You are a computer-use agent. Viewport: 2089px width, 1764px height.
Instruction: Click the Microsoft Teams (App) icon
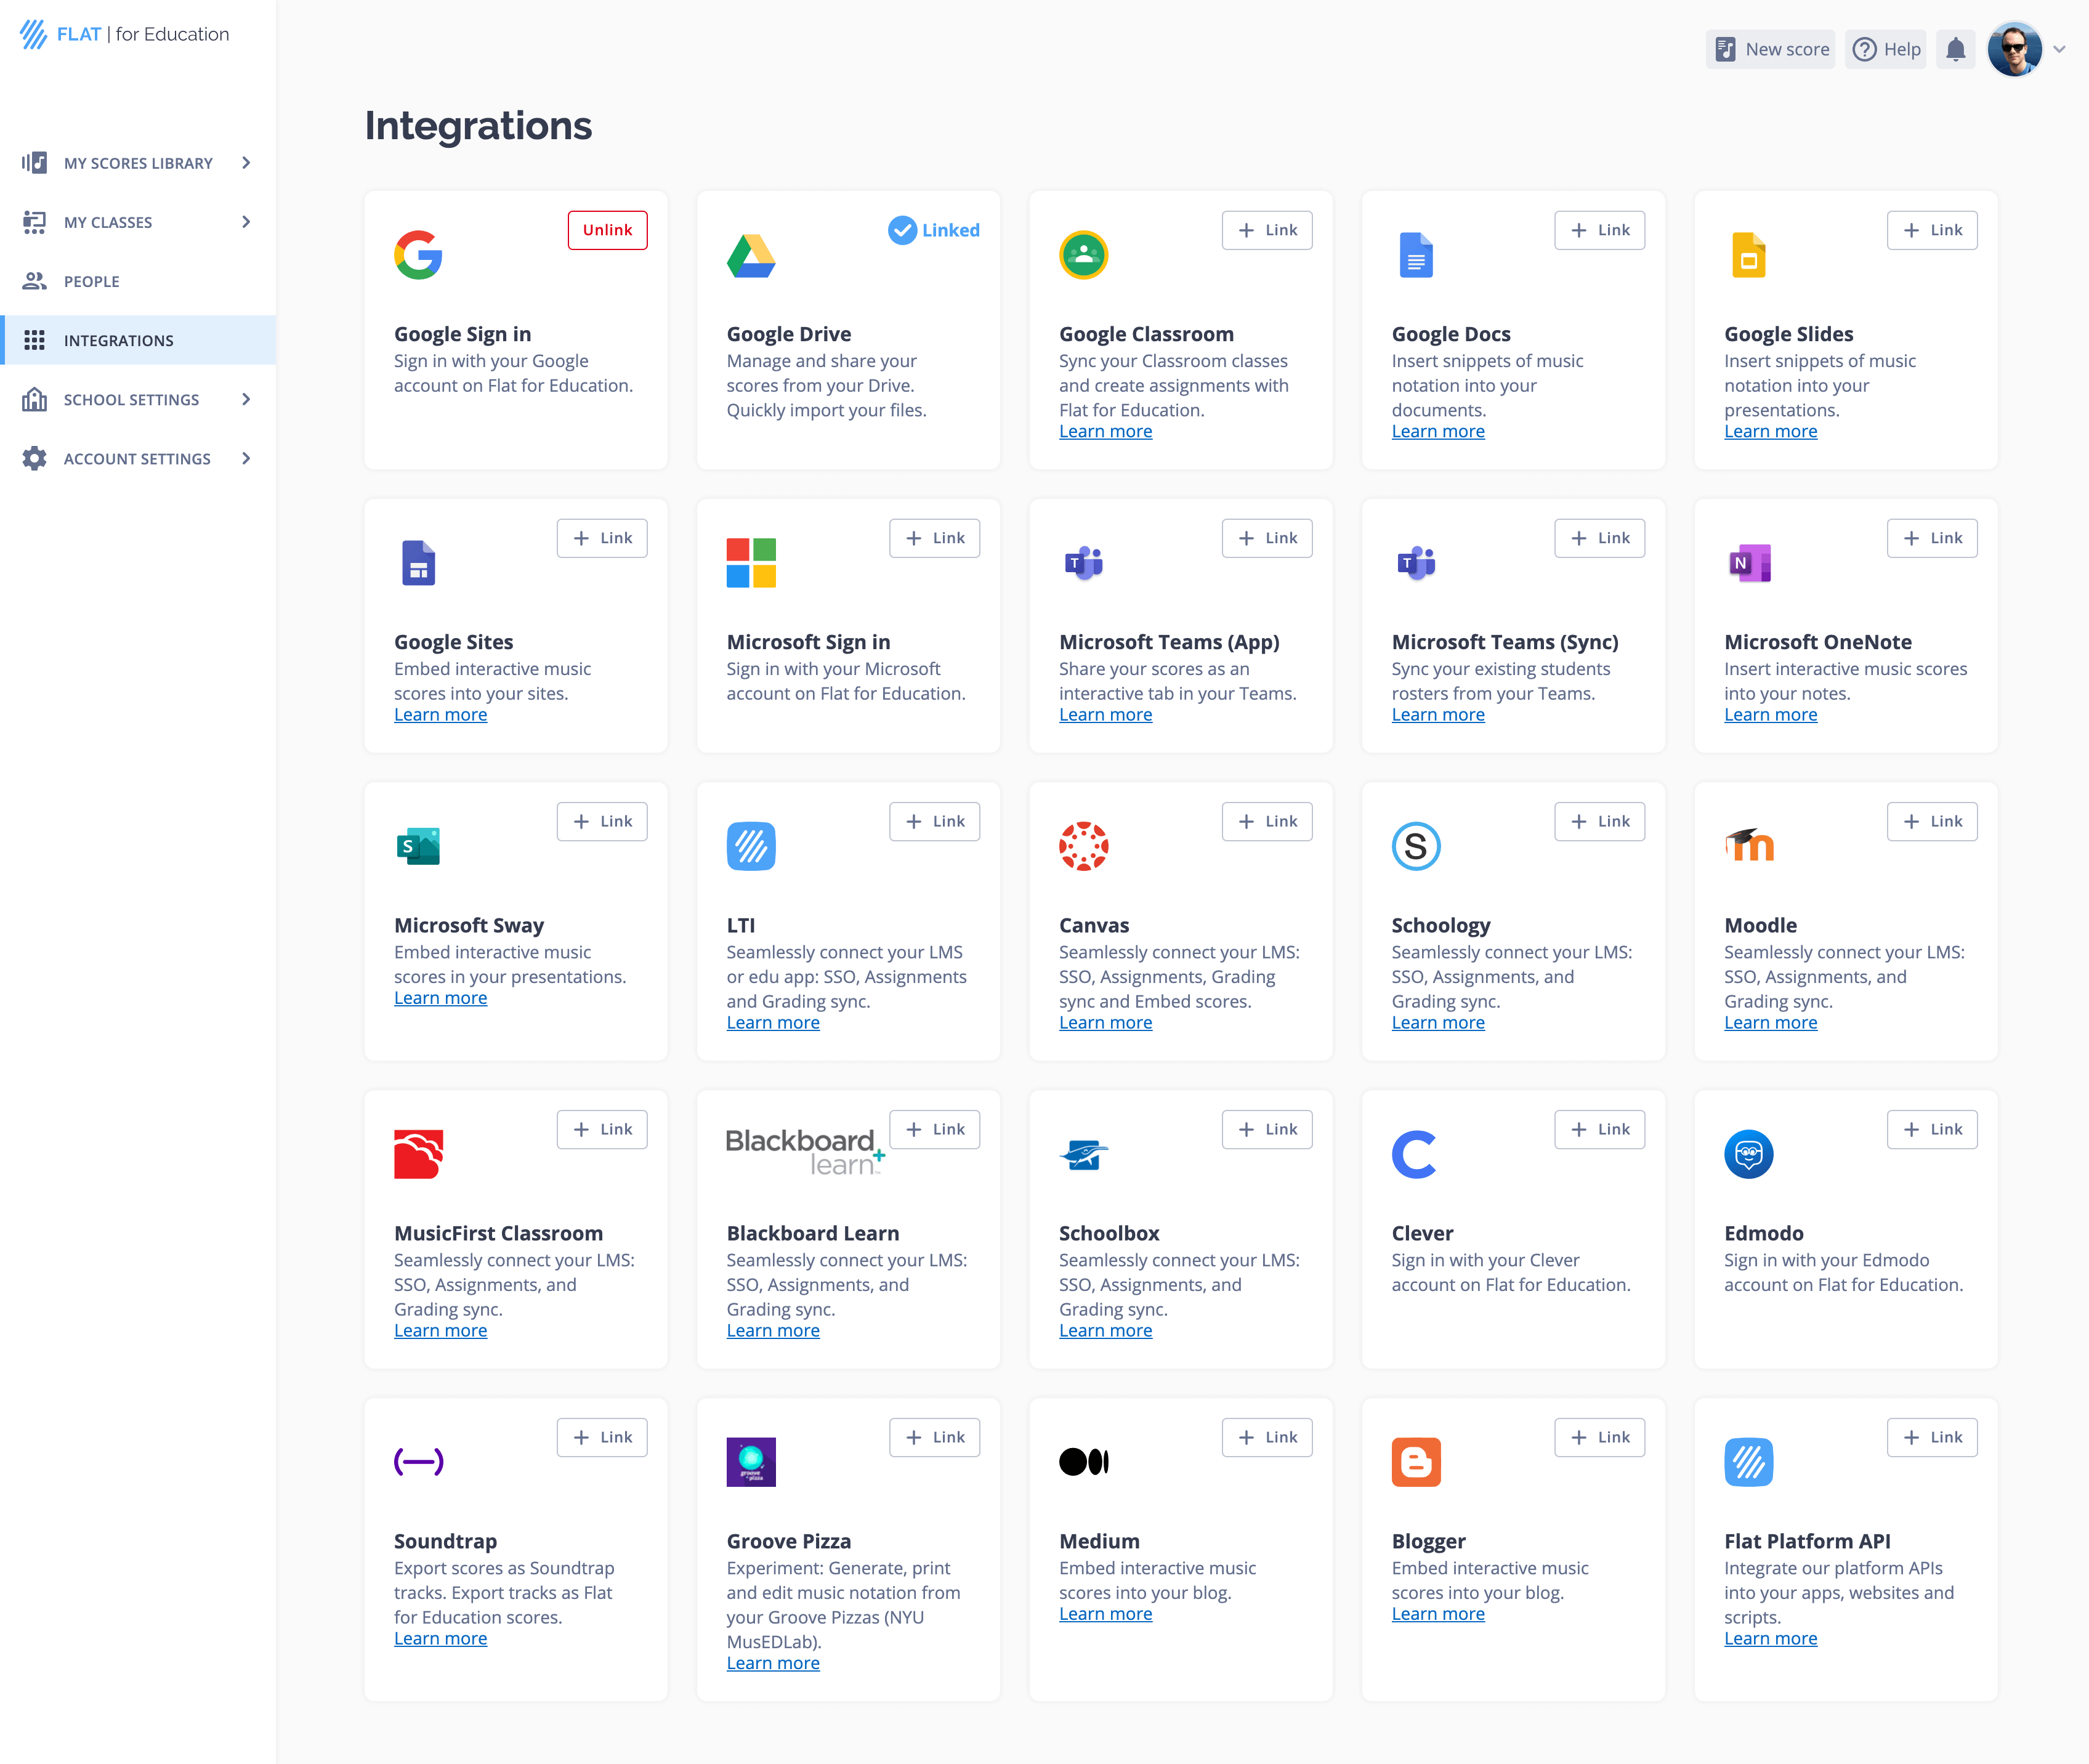coord(1083,563)
